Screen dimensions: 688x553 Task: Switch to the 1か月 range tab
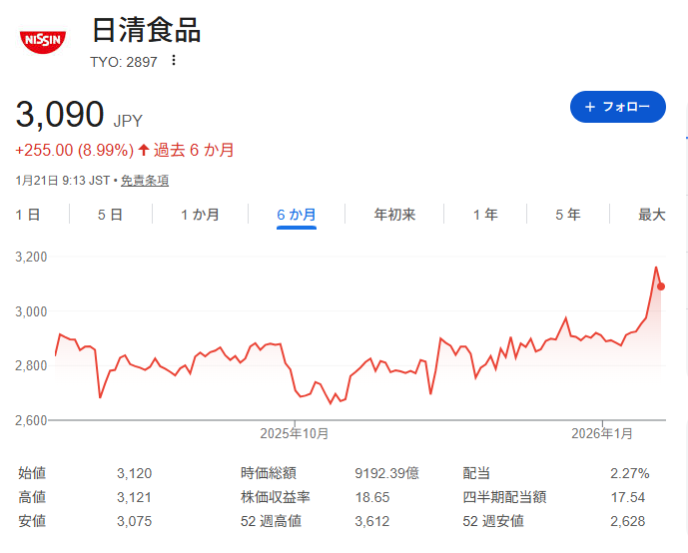tap(200, 215)
